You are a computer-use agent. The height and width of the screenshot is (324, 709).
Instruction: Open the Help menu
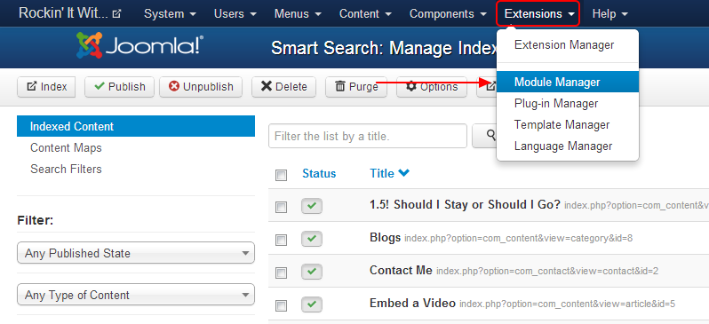coord(610,14)
